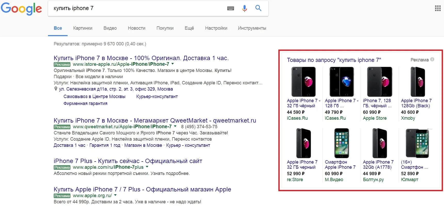
Task: Start voice search with microphone icon
Action: 245,8
